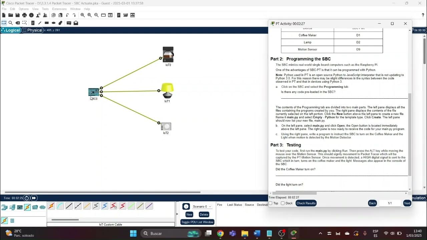This screenshot has height=240, width=427.
Task: Choose the Inspect magnifier tool
Action: 11,23
